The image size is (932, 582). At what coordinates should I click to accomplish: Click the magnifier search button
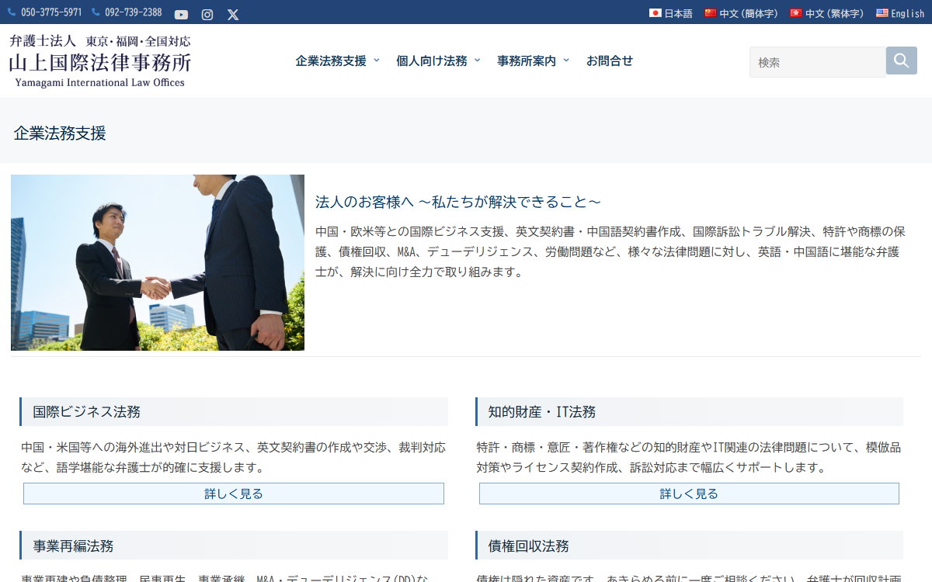[902, 61]
